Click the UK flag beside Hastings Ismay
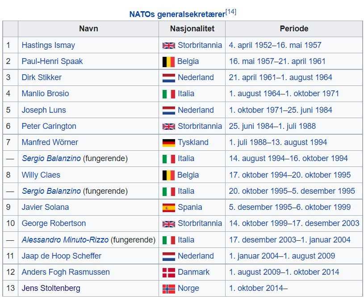364x298 pixels. [168, 45]
